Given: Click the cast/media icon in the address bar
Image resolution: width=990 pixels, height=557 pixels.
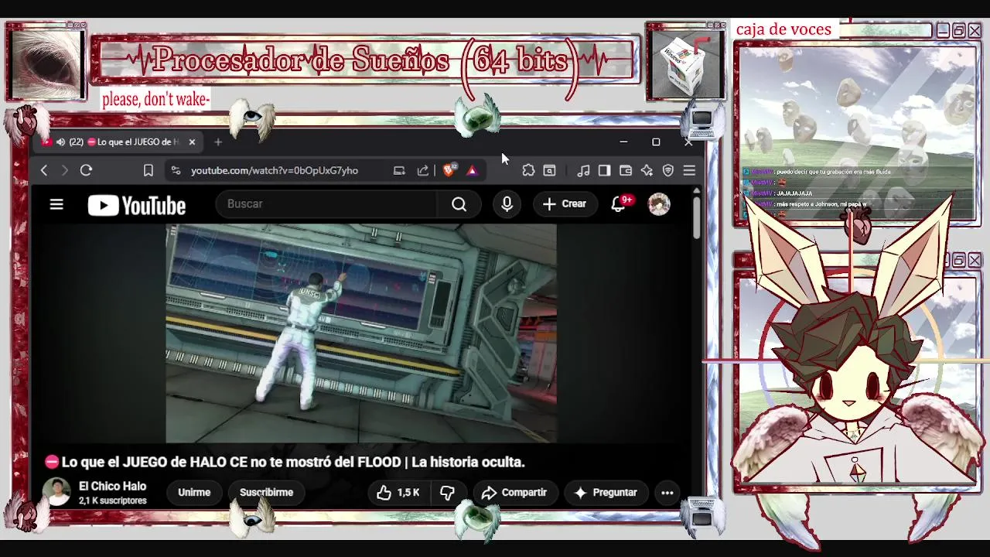Looking at the screenshot, I should point(399,170).
